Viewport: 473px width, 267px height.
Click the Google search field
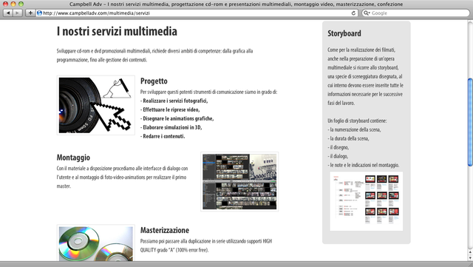click(x=415, y=13)
